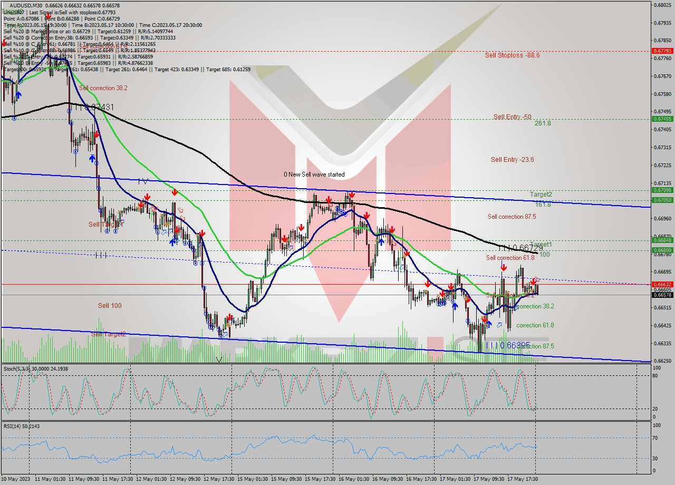Click the '16 May 17:30' time label
The image size is (675, 485).
[422, 479]
